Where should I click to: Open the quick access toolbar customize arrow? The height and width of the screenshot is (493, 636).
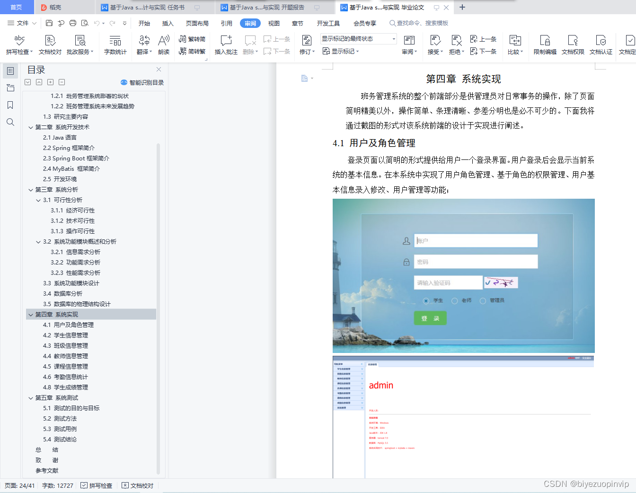[x=124, y=23]
